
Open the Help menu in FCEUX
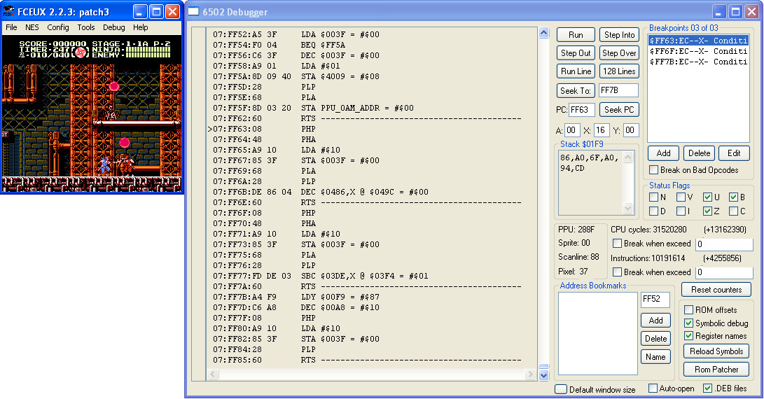coord(140,27)
